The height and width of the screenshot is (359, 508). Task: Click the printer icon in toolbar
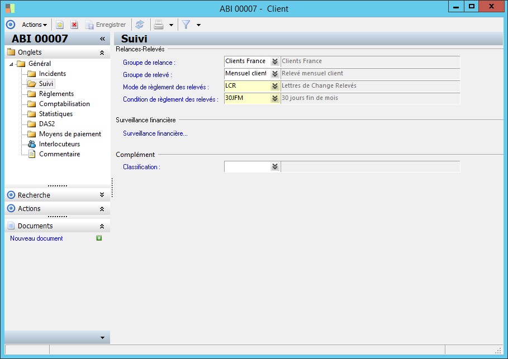coord(159,25)
